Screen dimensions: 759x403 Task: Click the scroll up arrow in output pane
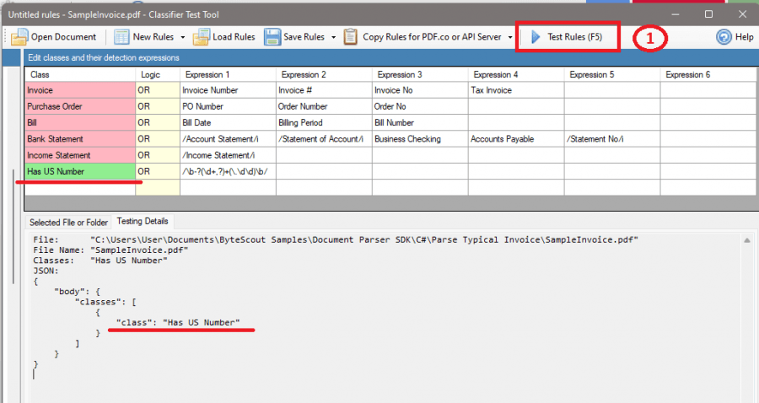click(x=746, y=241)
